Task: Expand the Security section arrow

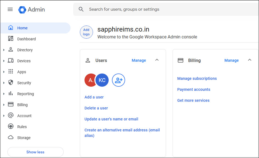Action: tap(4, 83)
